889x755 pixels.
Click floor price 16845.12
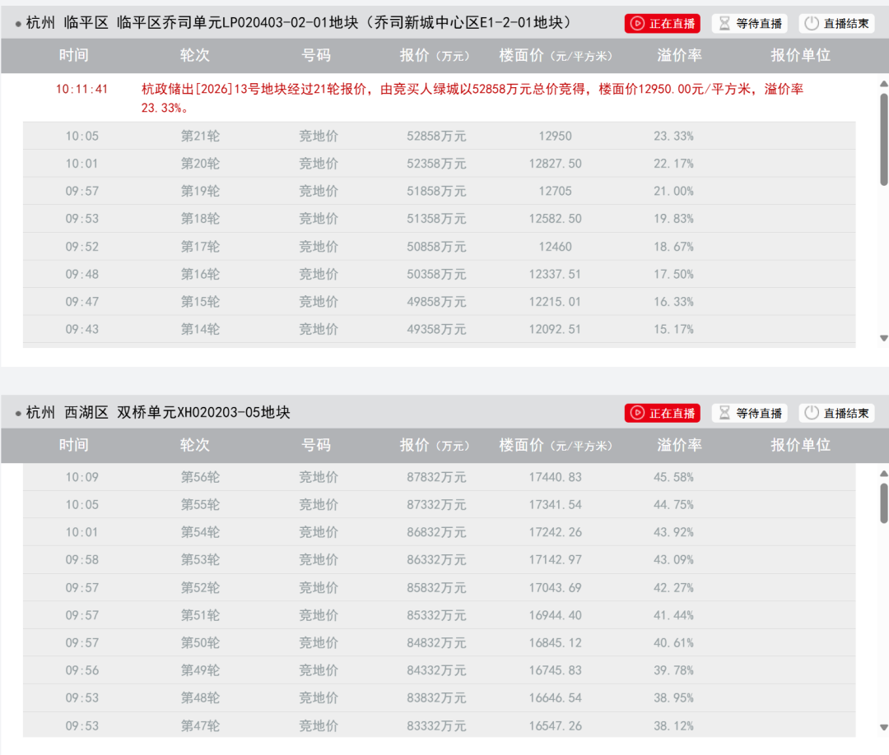(555, 643)
